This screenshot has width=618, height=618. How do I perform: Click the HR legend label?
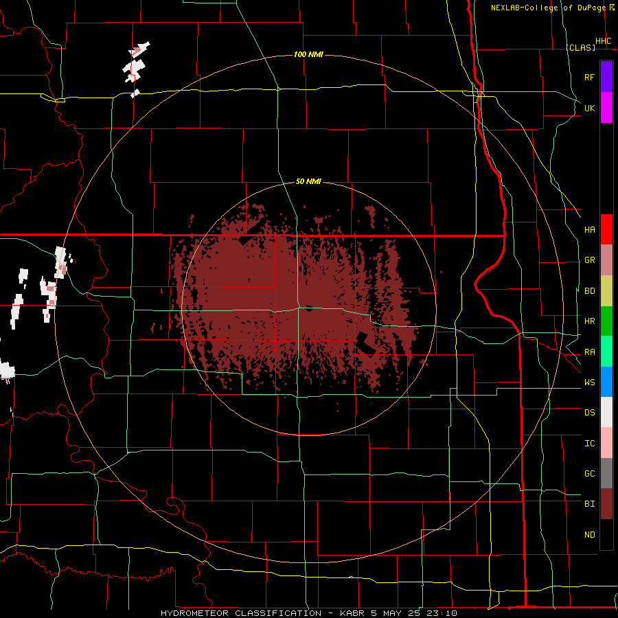pyautogui.click(x=590, y=321)
